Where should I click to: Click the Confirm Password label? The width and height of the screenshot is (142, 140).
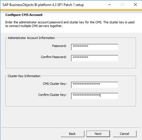54,57
